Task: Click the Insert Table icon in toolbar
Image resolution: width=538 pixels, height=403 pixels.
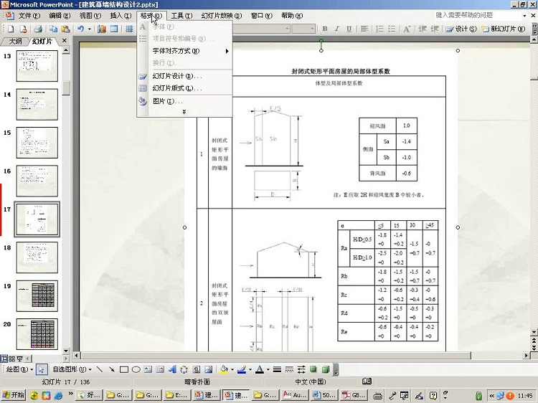Action: [x=114, y=29]
